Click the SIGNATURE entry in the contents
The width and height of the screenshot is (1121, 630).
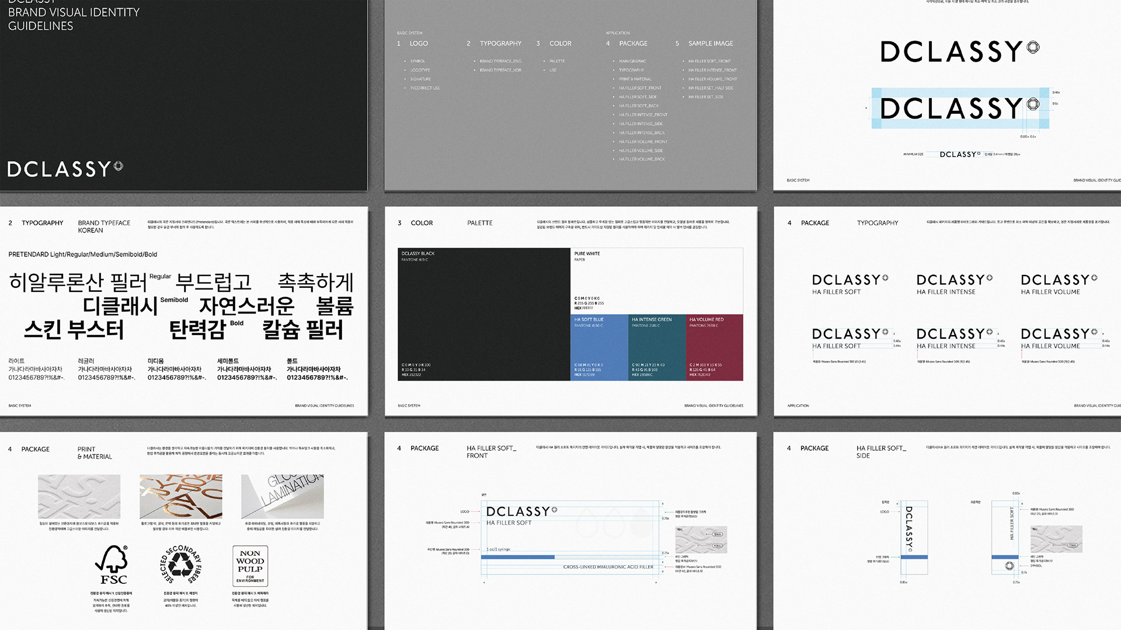point(420,79)
